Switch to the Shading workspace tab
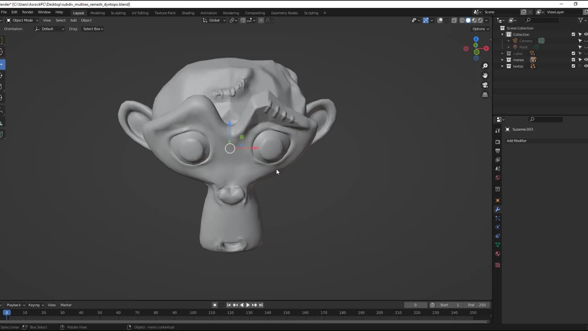The width and height of the screenshot is (588, 331). coord(188,13)
